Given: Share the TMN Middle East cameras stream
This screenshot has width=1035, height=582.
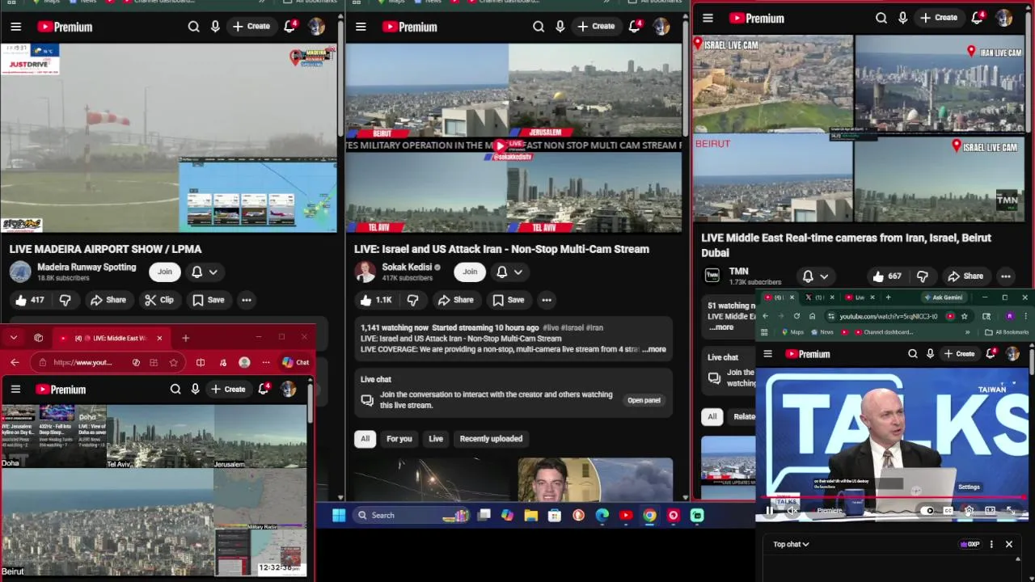Looking at the screenshot, I should (x=965, y=276).
